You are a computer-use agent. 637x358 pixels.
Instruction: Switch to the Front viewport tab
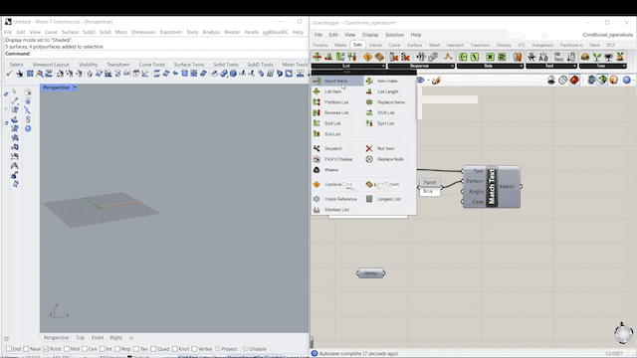point(98,338)
